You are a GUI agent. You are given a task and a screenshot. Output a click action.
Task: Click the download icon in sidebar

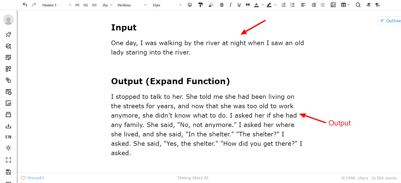(x=8, y=126)
